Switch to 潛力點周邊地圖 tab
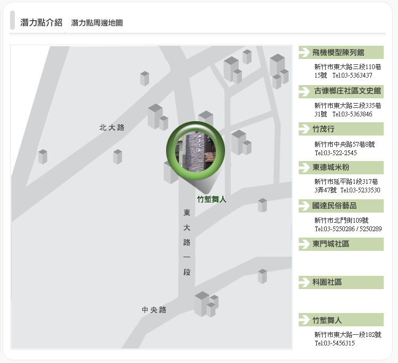Image resolution: width=398 pixels, height=363 pixels. (97, 23)
